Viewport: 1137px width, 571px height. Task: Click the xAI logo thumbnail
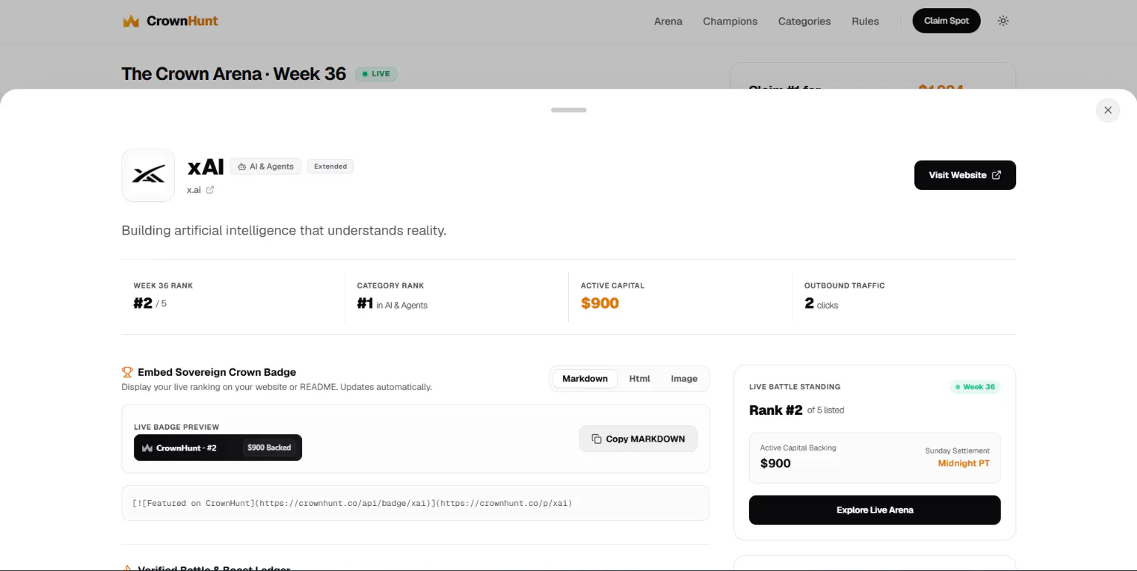[x=148, y=175]
